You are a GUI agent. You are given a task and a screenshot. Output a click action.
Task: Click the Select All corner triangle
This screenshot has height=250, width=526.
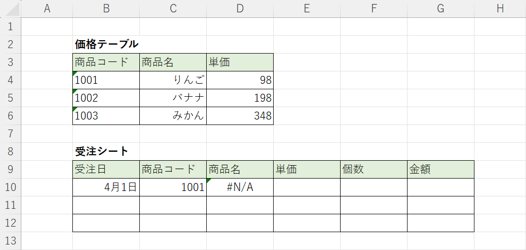[11, 8]
